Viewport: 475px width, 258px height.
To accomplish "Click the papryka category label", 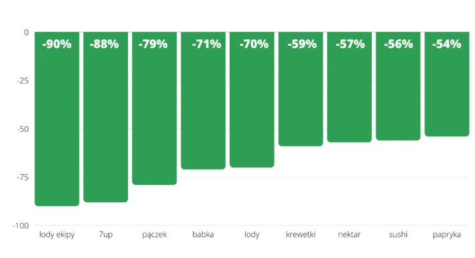I will click(x=447, y=235).
